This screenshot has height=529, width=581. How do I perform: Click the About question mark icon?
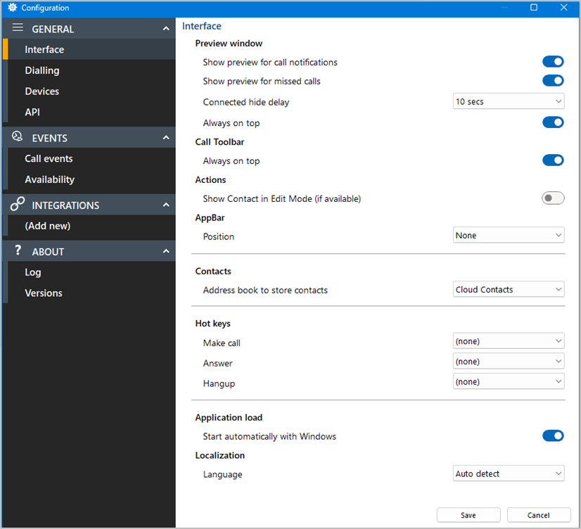[18, 250]
